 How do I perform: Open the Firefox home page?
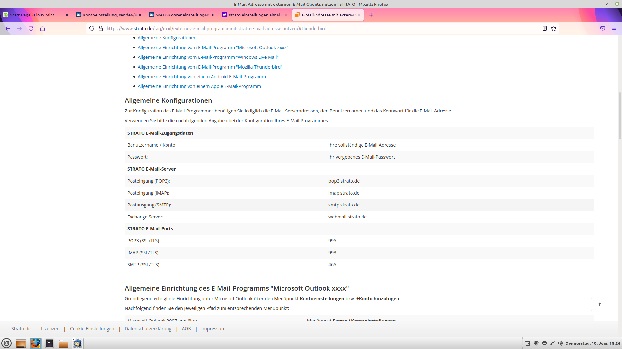42,28
